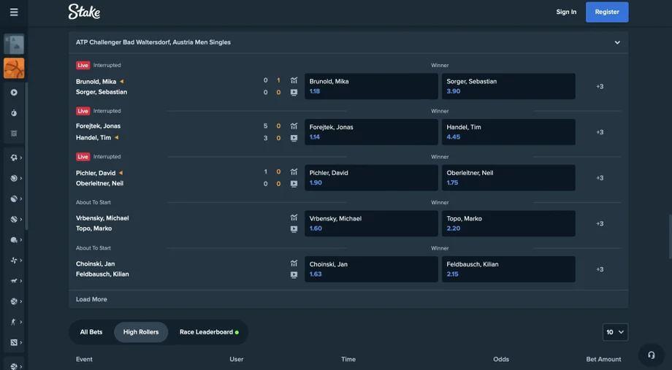
Task: Select the tennis ball sidebar icon
Action: (14, 178)
